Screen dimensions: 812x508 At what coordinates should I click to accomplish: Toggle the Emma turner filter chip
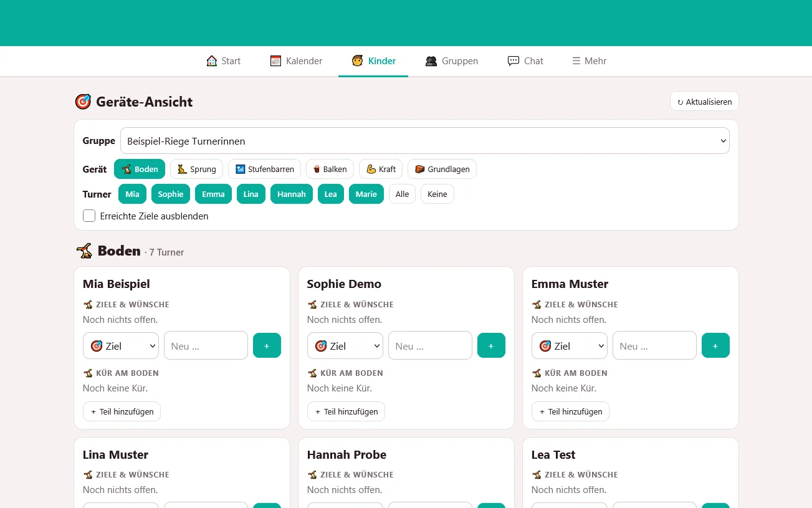[213, 194]
